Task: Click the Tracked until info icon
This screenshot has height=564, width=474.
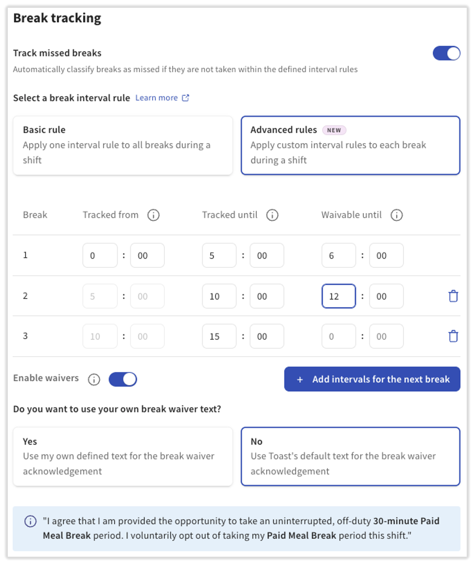Action: (x=272, y=215)
